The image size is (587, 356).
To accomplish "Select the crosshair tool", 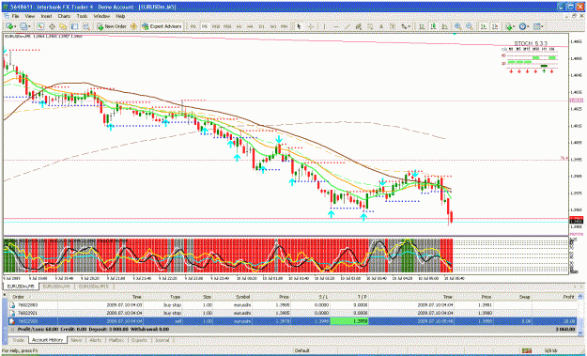I will tap(311, 26).
